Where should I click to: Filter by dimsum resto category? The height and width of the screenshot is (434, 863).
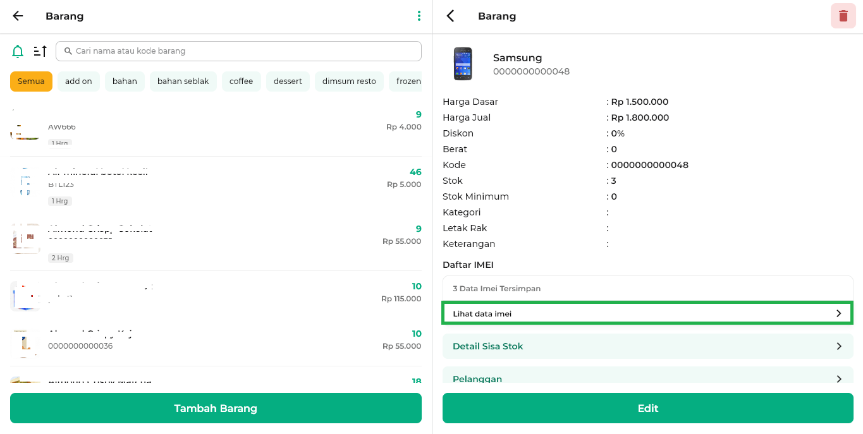[349, 81]
